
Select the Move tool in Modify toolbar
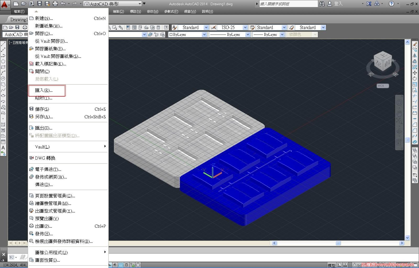415,73
